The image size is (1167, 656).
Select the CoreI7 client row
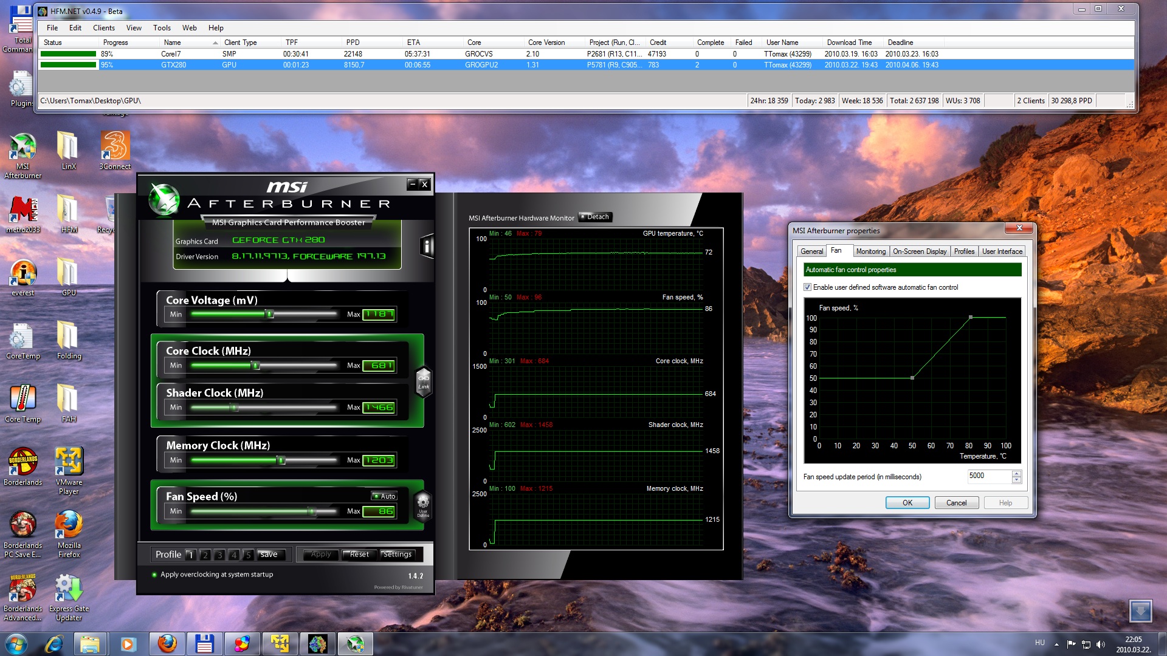[x=586, y=54]
